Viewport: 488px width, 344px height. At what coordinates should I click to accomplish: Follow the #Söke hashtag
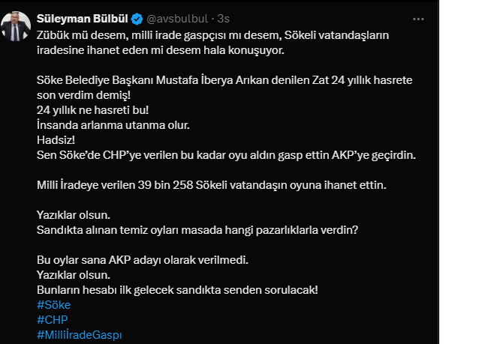coord(53,305)
